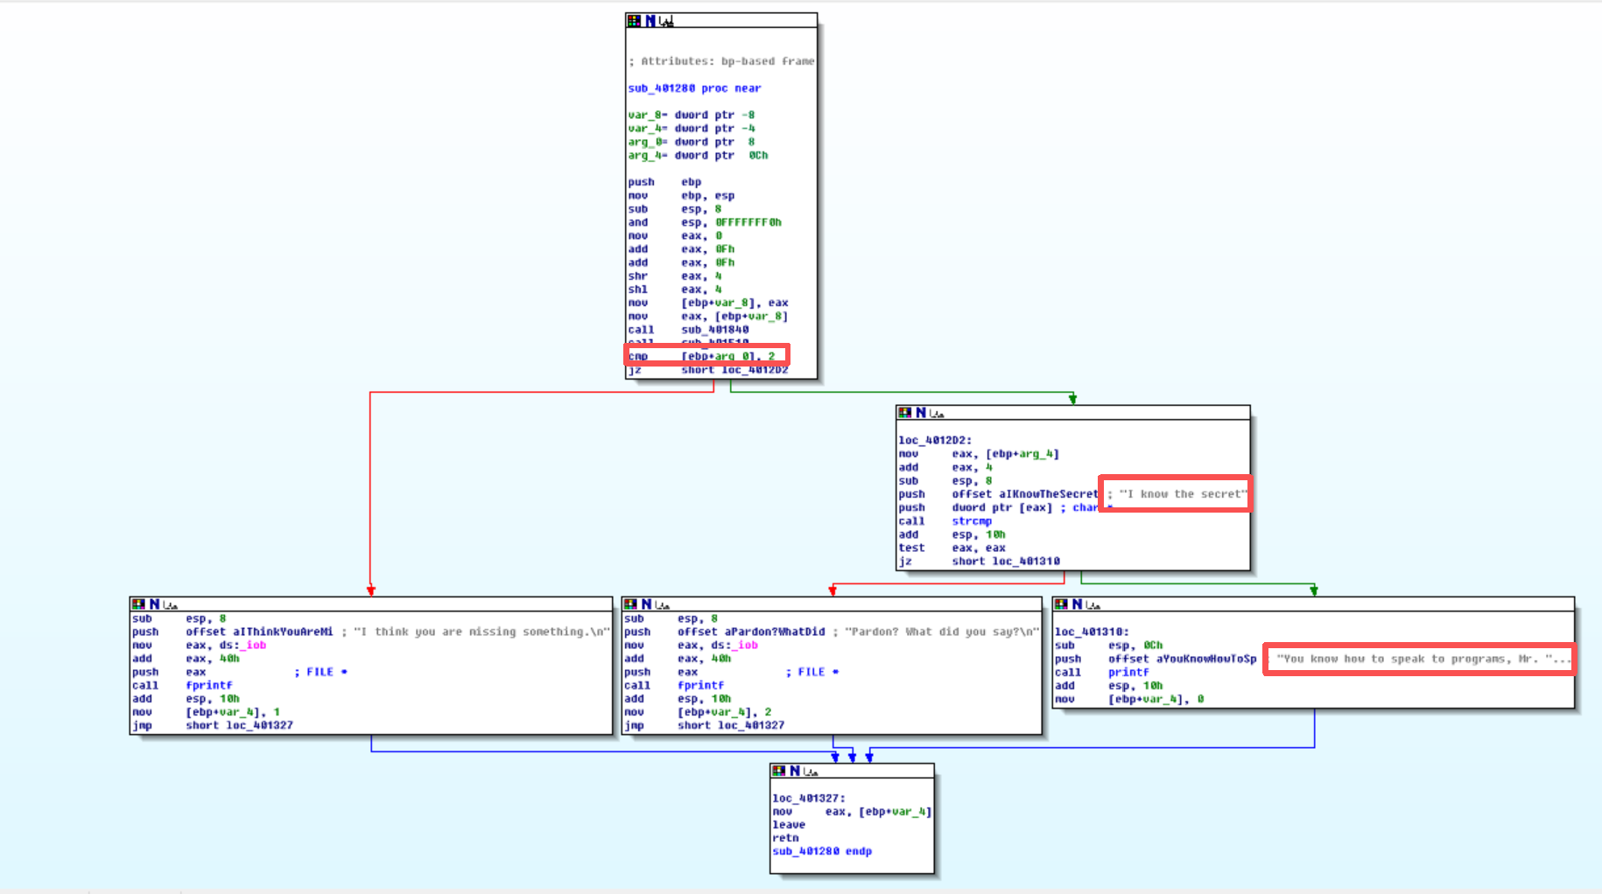Screen dimensions: 1602x894
Task: Click the N rename icon on the aIThinkYouAreMi node
Action: click(x=154, y=604)
